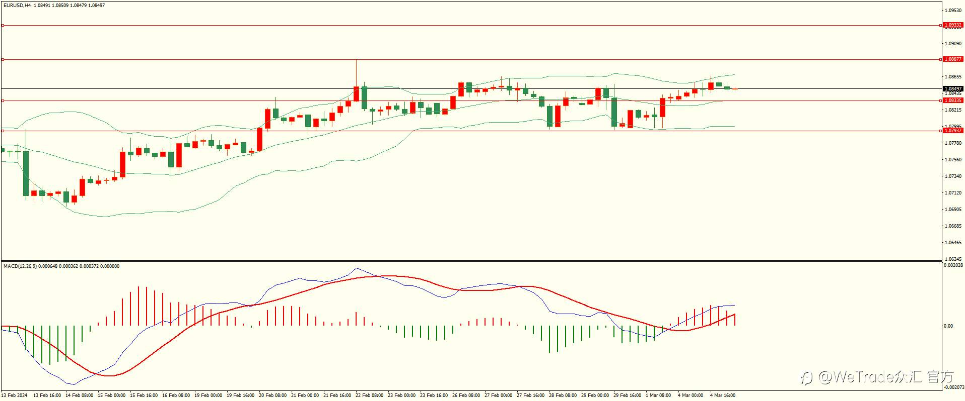The height and width of the screenshot is (401, 965).
Task: Click the 1.09530 price axis value
Action: pos(953,10)
